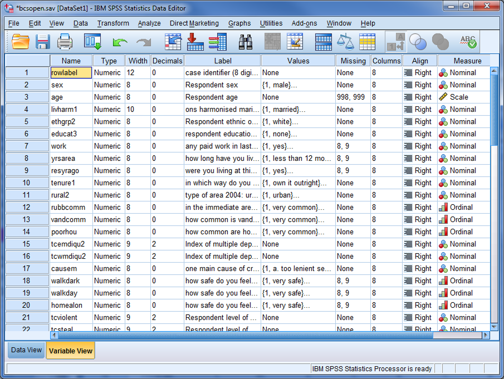Open the Utilities menu
This screenshot has width=504, height=379.
tap(271, 23)
